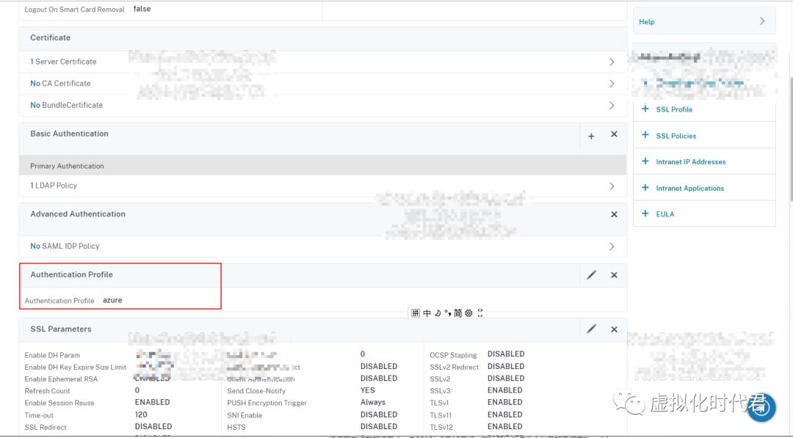Remove the Authentication Profile section
This screenshot has height=438, width=793.
614,275
